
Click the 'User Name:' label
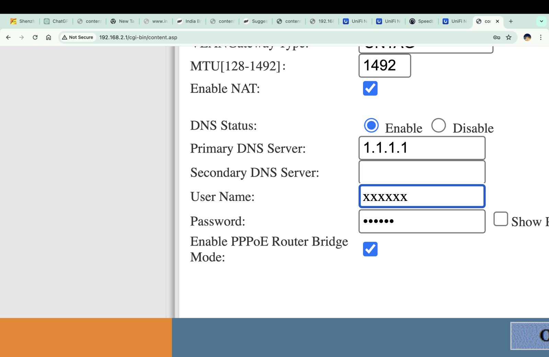222,197
